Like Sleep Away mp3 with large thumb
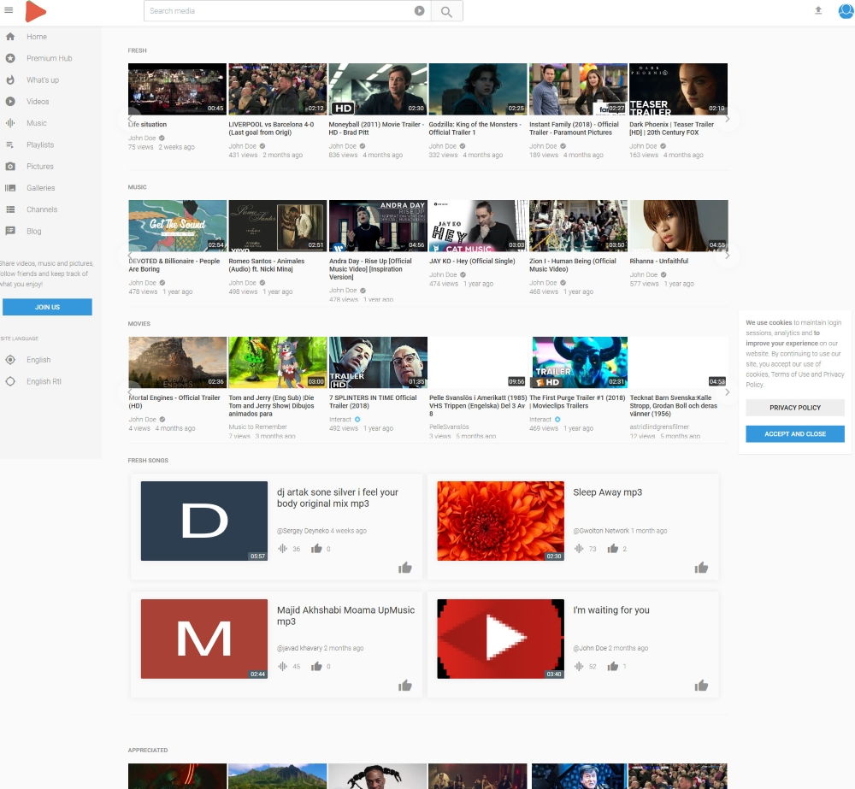855x789 pixels. 701,568
